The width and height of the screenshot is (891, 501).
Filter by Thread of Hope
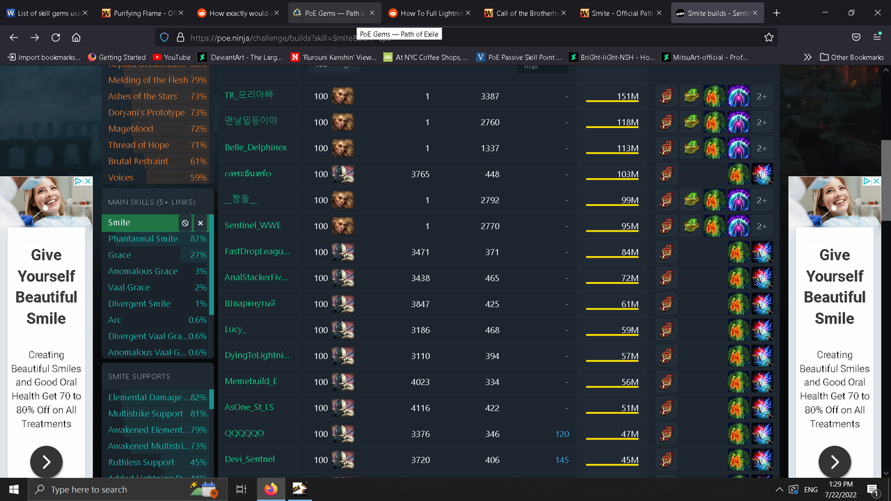point(157,145)
